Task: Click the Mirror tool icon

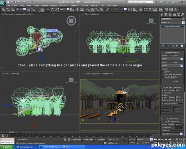Action: coord(130,10)
